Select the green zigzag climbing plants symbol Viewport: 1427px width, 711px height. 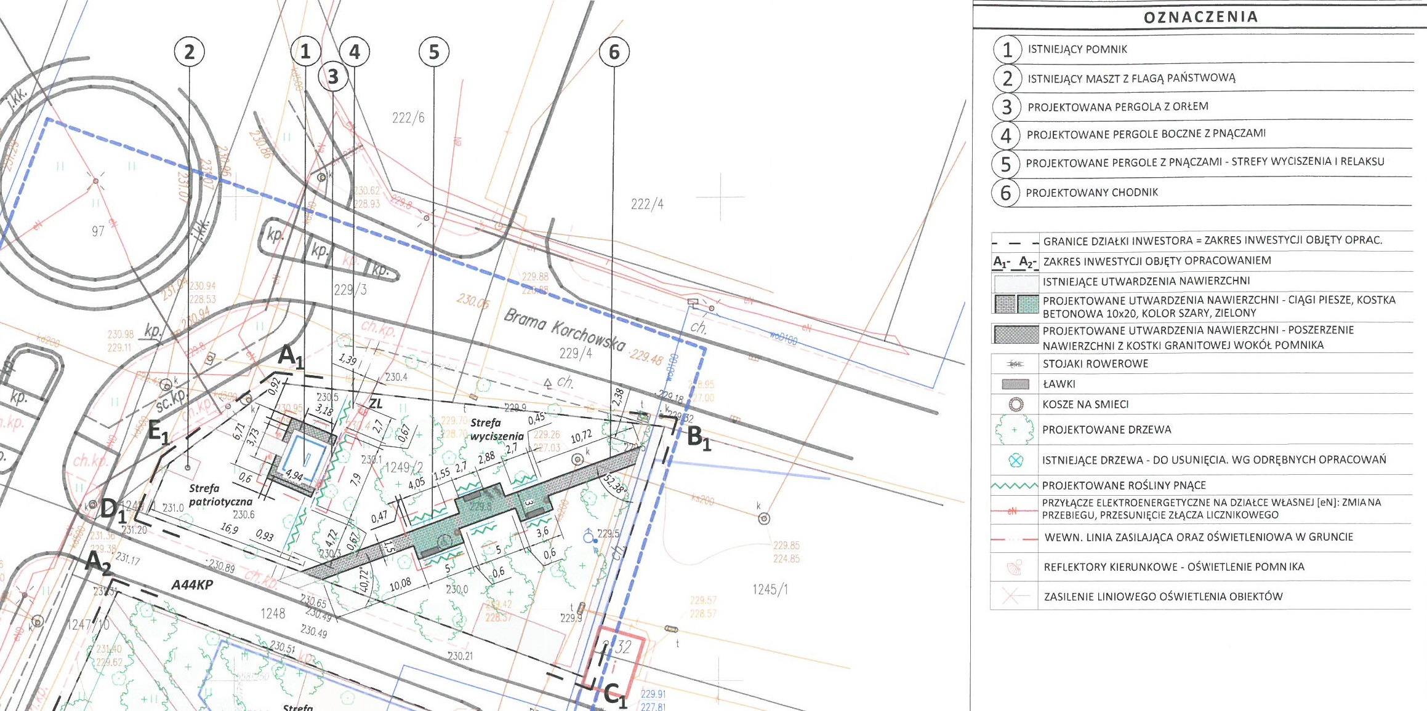point(1015,486)
